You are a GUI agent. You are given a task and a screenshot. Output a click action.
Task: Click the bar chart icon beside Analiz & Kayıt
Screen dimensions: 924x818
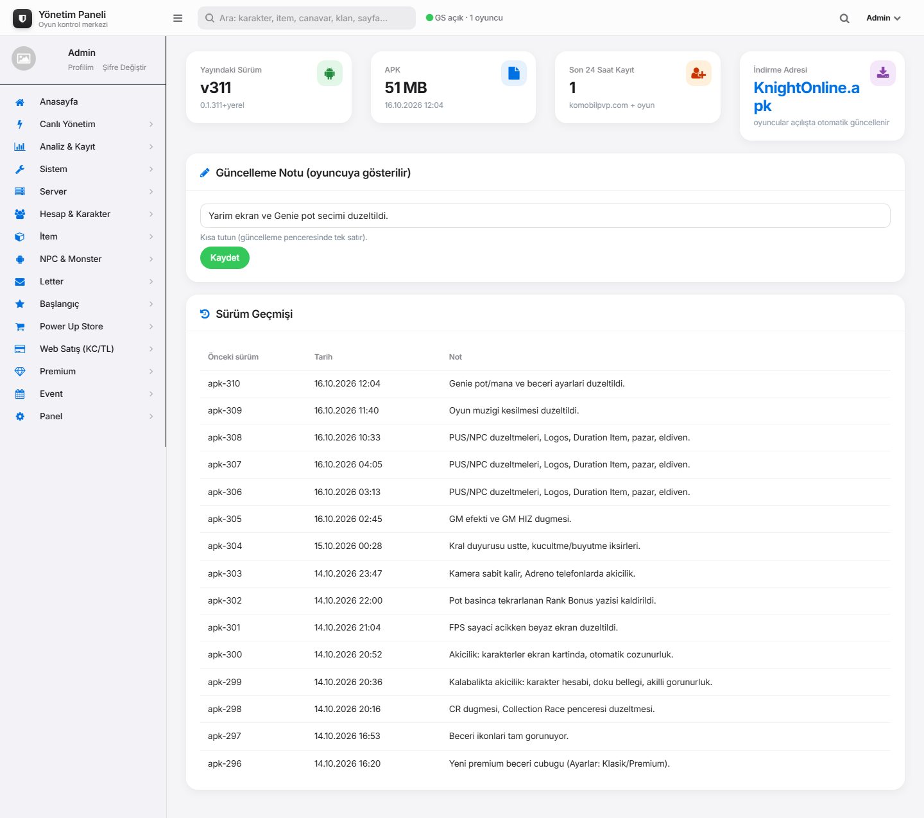point(20,147)
